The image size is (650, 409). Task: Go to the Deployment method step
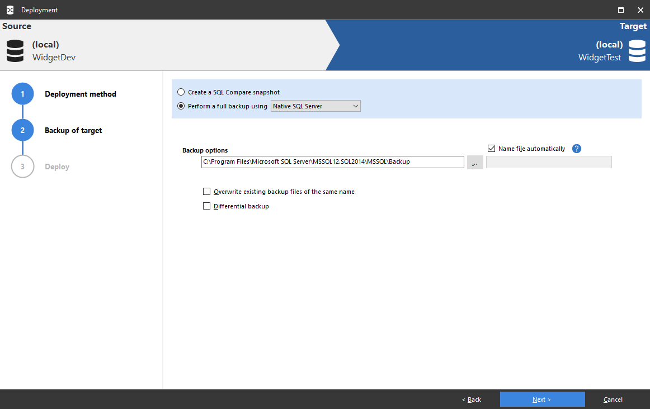(x=81, y=94)
